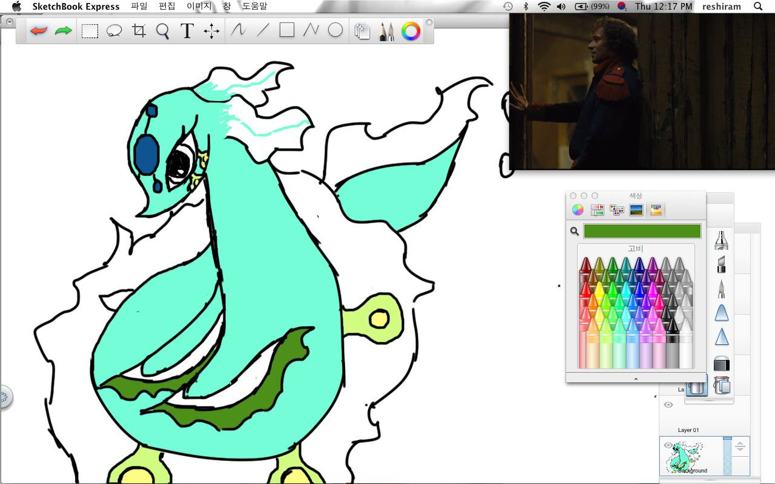
Task: Close the floating toolbar with its round button
Action: [x=429, y=23]
